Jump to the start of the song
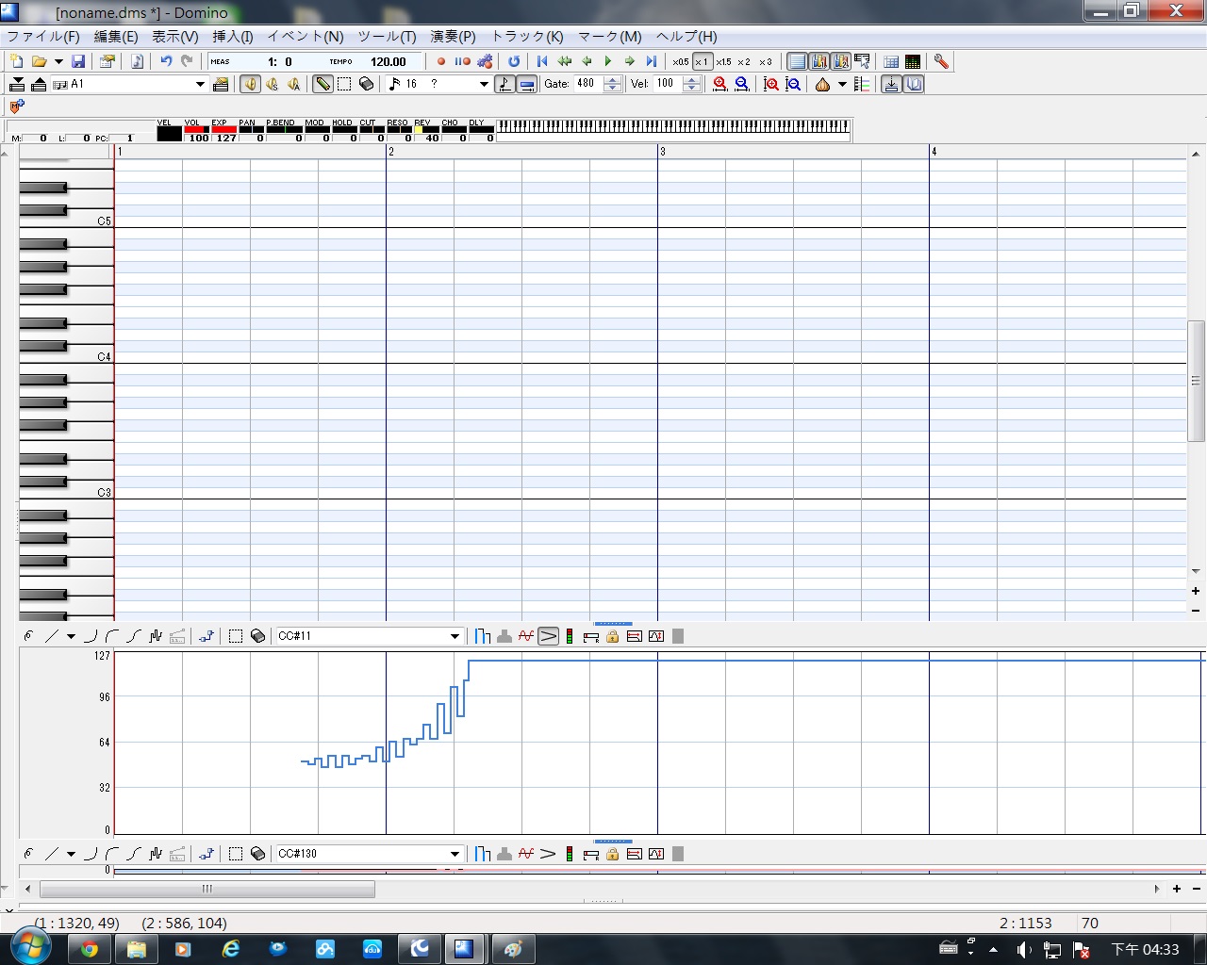This screenshot has height=965, width=1207. tap(542, 61)
